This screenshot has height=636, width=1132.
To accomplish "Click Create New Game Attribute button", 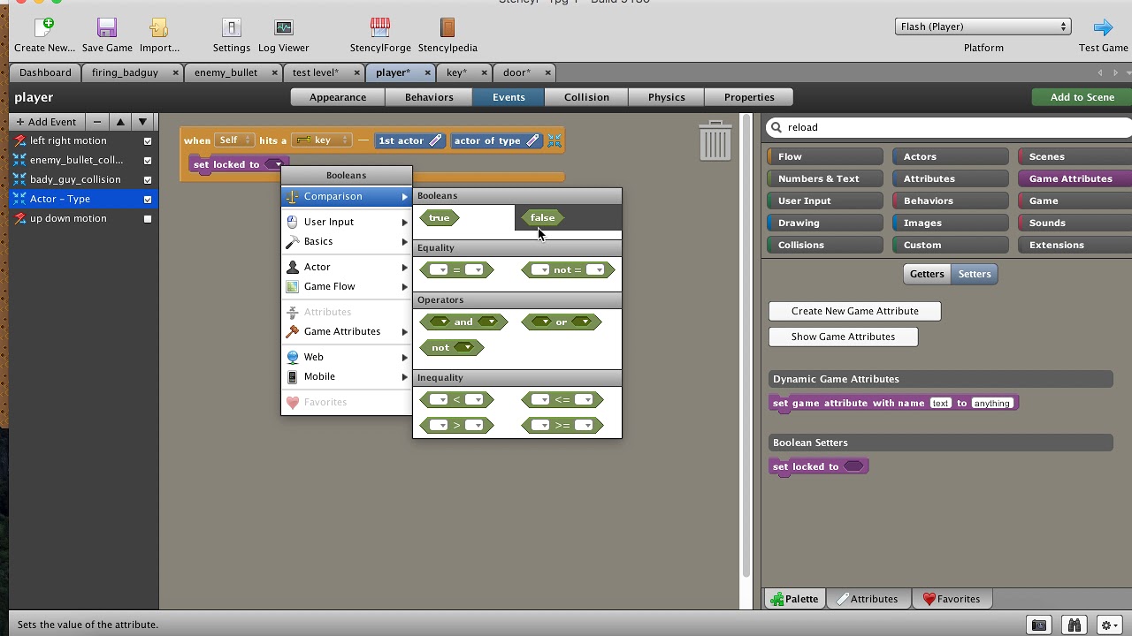I will pos(855,311).
